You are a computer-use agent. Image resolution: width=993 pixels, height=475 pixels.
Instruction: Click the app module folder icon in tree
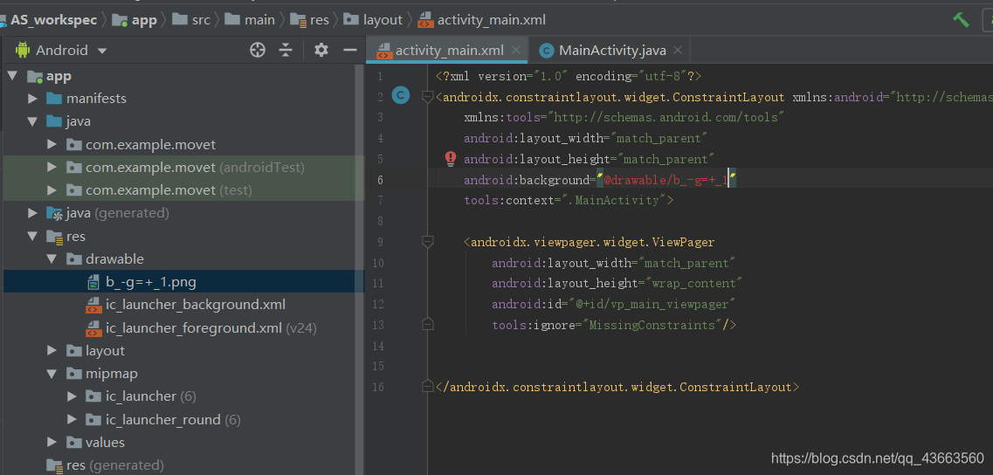[x=35, y=77]
